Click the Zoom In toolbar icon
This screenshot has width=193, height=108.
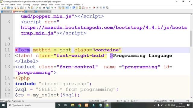(52, 7)
